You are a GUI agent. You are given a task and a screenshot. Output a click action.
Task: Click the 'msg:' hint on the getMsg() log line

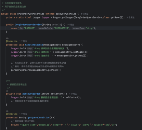30,56
